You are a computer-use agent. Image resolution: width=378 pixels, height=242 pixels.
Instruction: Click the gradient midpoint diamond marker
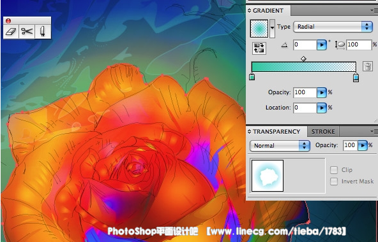point(303,59)
